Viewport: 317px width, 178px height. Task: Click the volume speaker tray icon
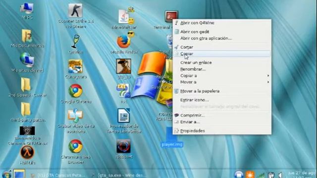(281, 175)
